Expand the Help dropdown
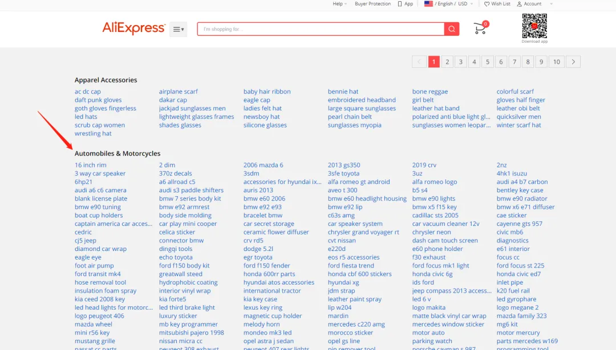 (340, 4)
